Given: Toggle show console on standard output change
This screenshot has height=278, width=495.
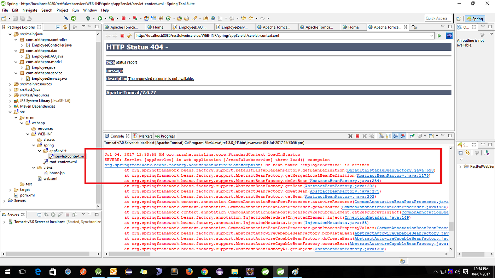Looking at the screenshot, I should pos(395,136).
